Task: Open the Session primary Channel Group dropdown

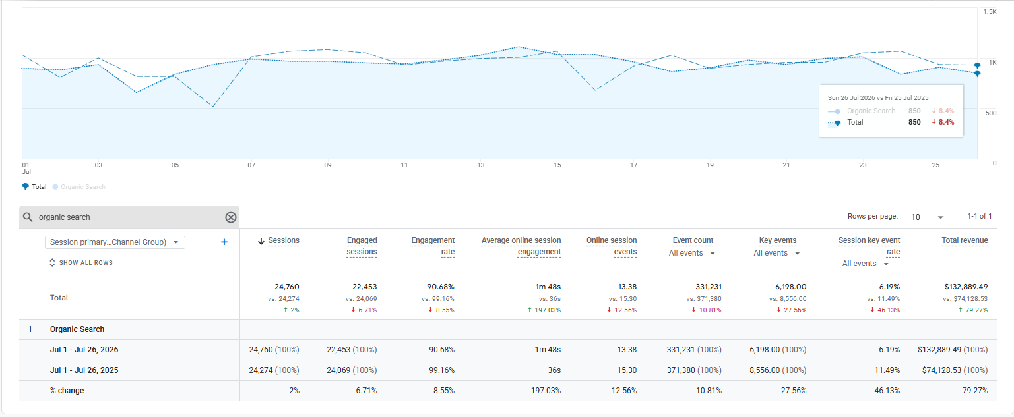Action: coord(115,242)
